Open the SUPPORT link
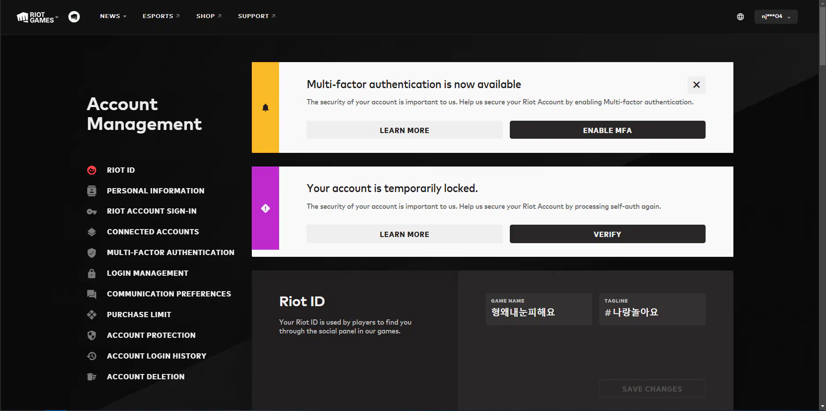 [x=257, y=16]
